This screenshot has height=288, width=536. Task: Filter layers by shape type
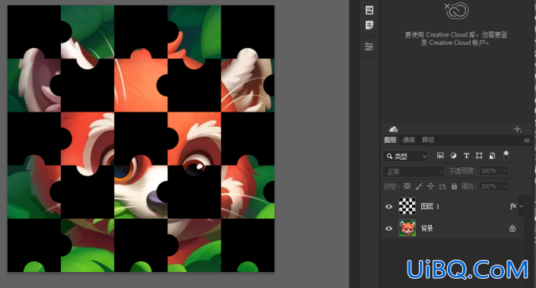[x=479, y=156]
